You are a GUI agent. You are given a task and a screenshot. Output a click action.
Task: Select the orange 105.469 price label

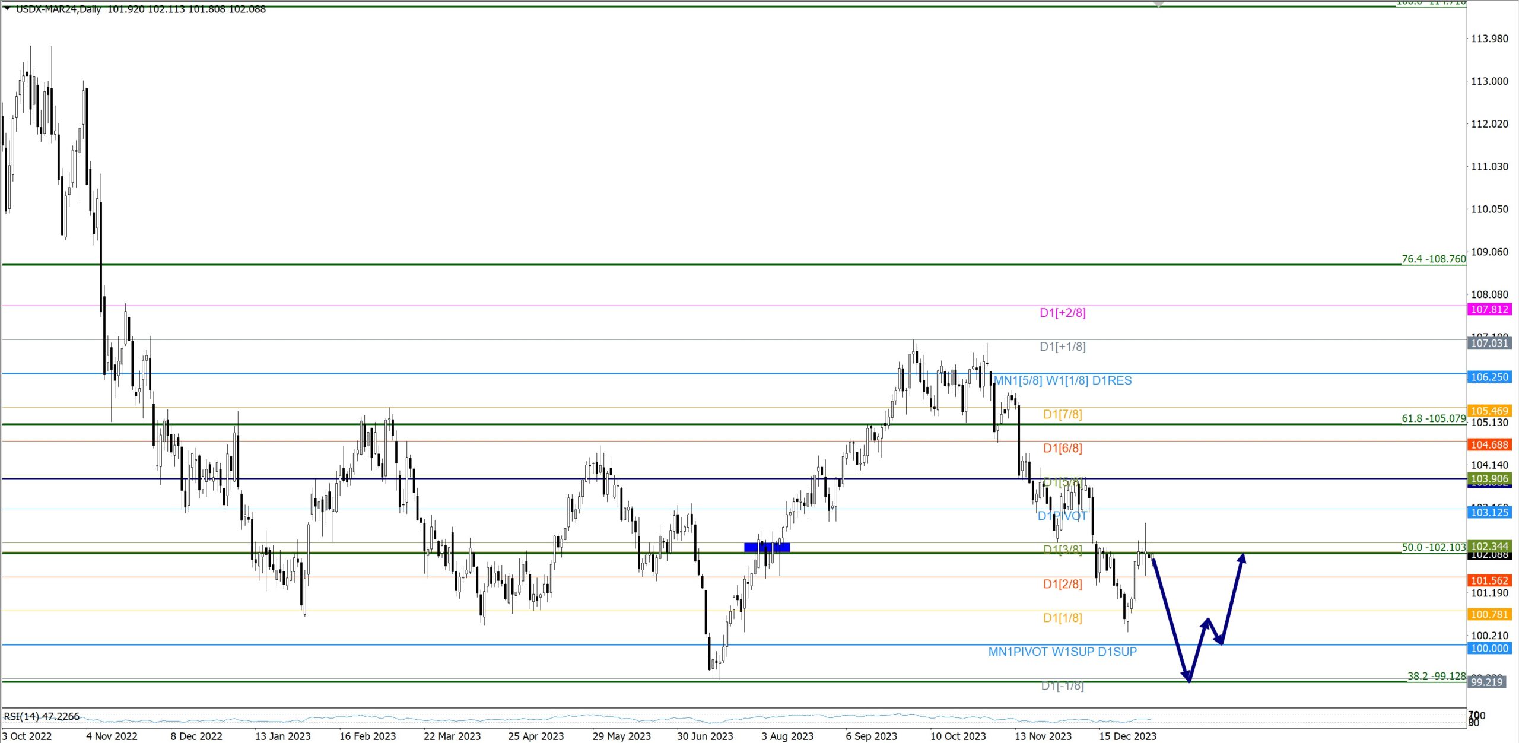tap(1489, 411)
